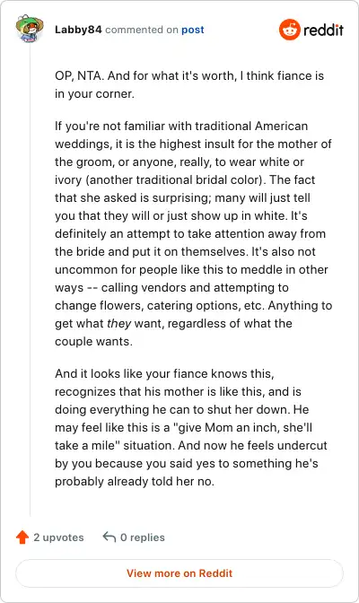This screenshot has width=359, height=603.
Task: Click the word "ivory" in the comment
Action: click(68, 179)
